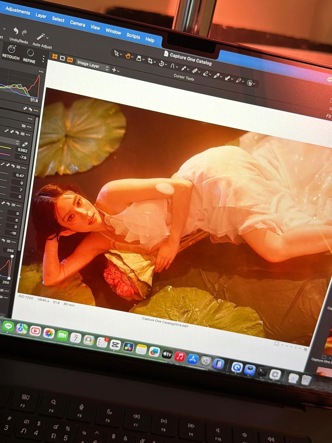This screenshot has width=332, height=443.
Task: Click the Kelvin value field showing 5382
Action: (22, 150)
